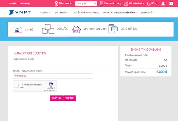Click the QUAY LẠI button
178x121 pixels.
tap(56, 98)
